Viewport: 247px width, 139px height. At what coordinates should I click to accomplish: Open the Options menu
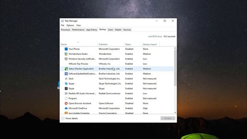point(70,25)
